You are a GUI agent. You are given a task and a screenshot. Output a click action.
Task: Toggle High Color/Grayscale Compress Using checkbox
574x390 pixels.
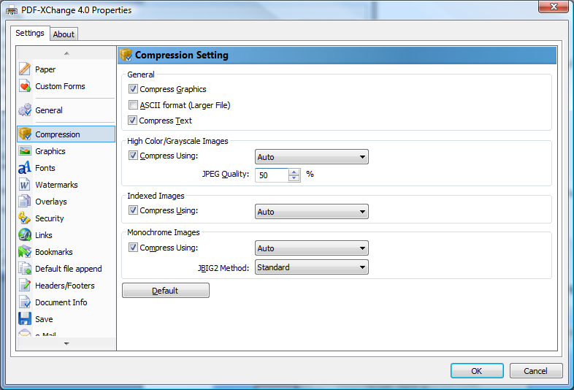click(133, 156)
